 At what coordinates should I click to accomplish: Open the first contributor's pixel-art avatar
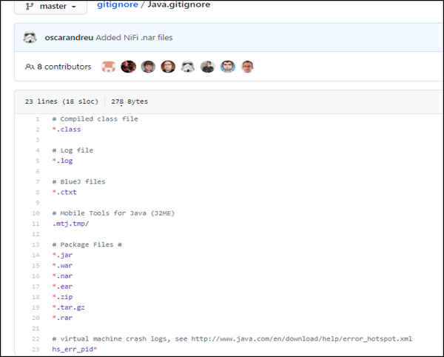pyautogui.click(x=109, y=67)
